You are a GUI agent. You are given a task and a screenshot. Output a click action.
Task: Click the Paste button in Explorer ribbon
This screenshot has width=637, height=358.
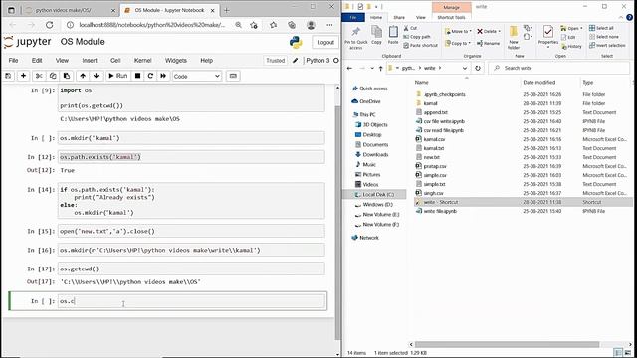[393, 35]
